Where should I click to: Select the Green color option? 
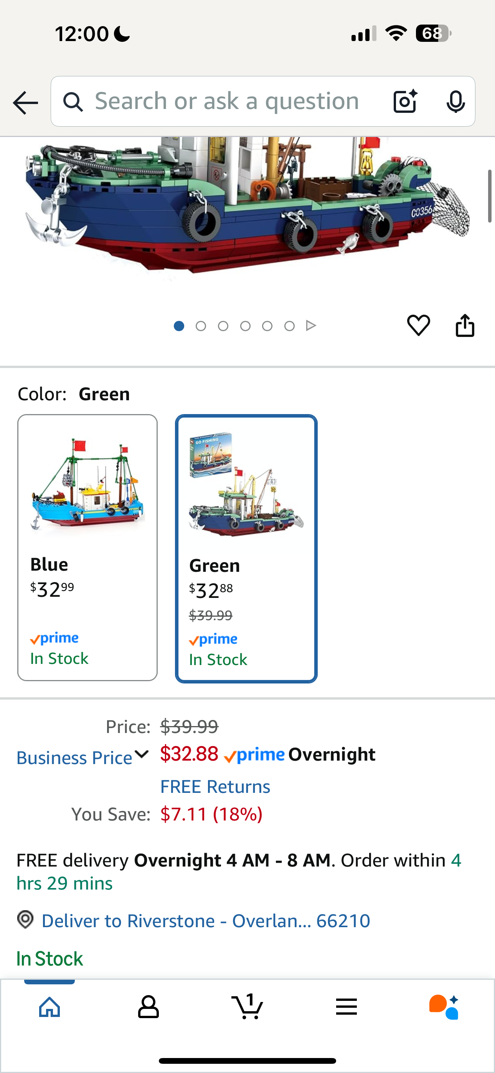point(246,548)
